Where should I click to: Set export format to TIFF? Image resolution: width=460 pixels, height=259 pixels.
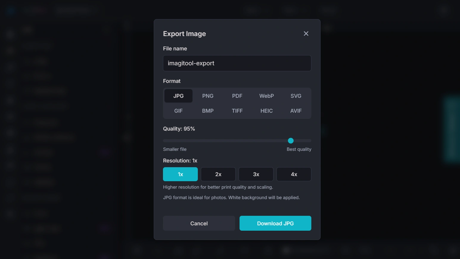[237, 111]
